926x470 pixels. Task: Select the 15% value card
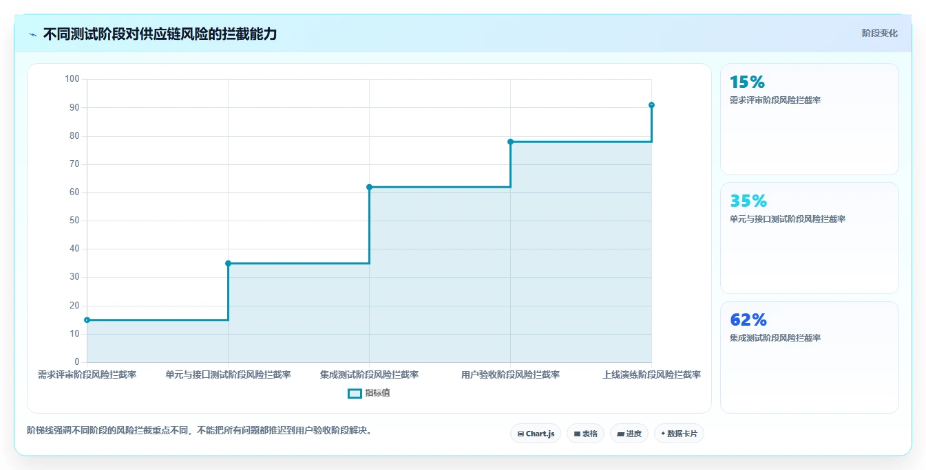coord(810,120)
